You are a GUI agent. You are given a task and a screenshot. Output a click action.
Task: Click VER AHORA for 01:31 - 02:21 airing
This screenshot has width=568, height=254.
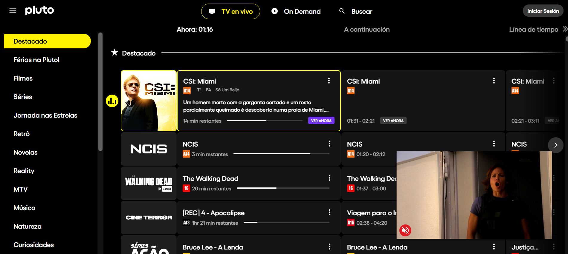coord(393,121)
